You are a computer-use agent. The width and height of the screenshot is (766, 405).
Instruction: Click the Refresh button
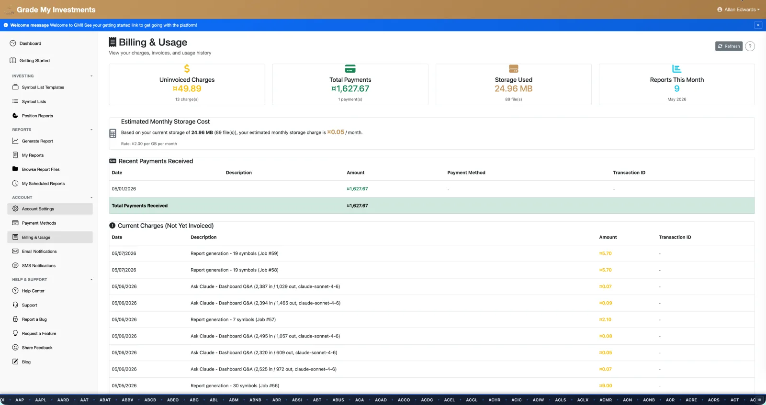pos(729,46)
